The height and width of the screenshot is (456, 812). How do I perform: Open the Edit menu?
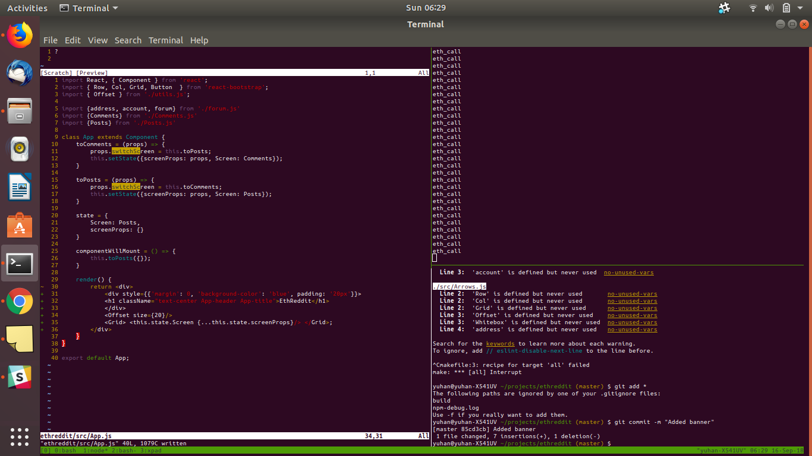point(73,40)
